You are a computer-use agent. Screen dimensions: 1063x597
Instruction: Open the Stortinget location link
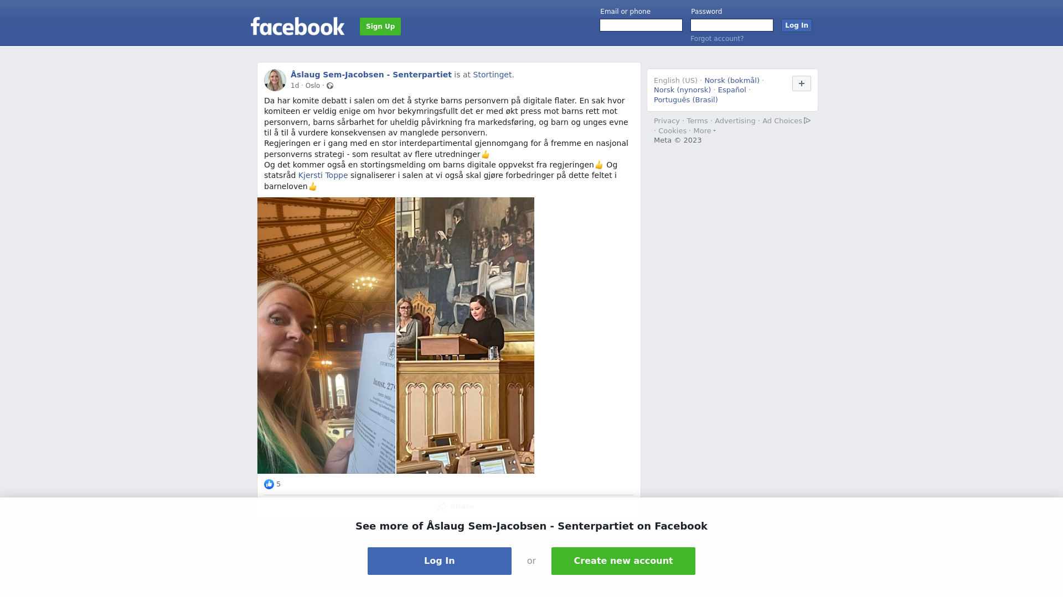492,75
